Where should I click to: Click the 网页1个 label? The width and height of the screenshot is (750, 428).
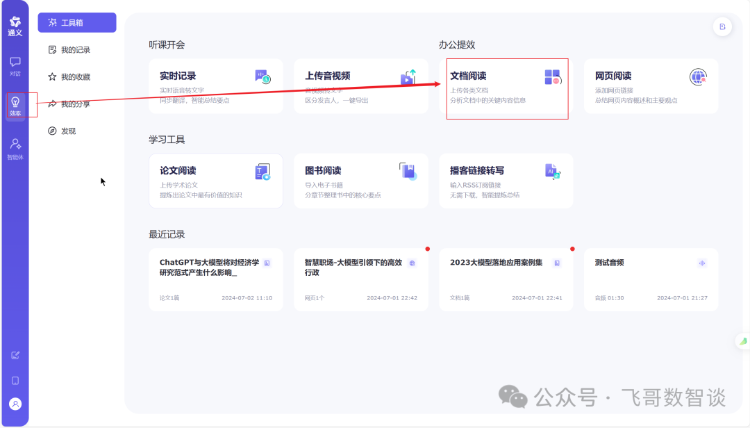pos(315,298)
